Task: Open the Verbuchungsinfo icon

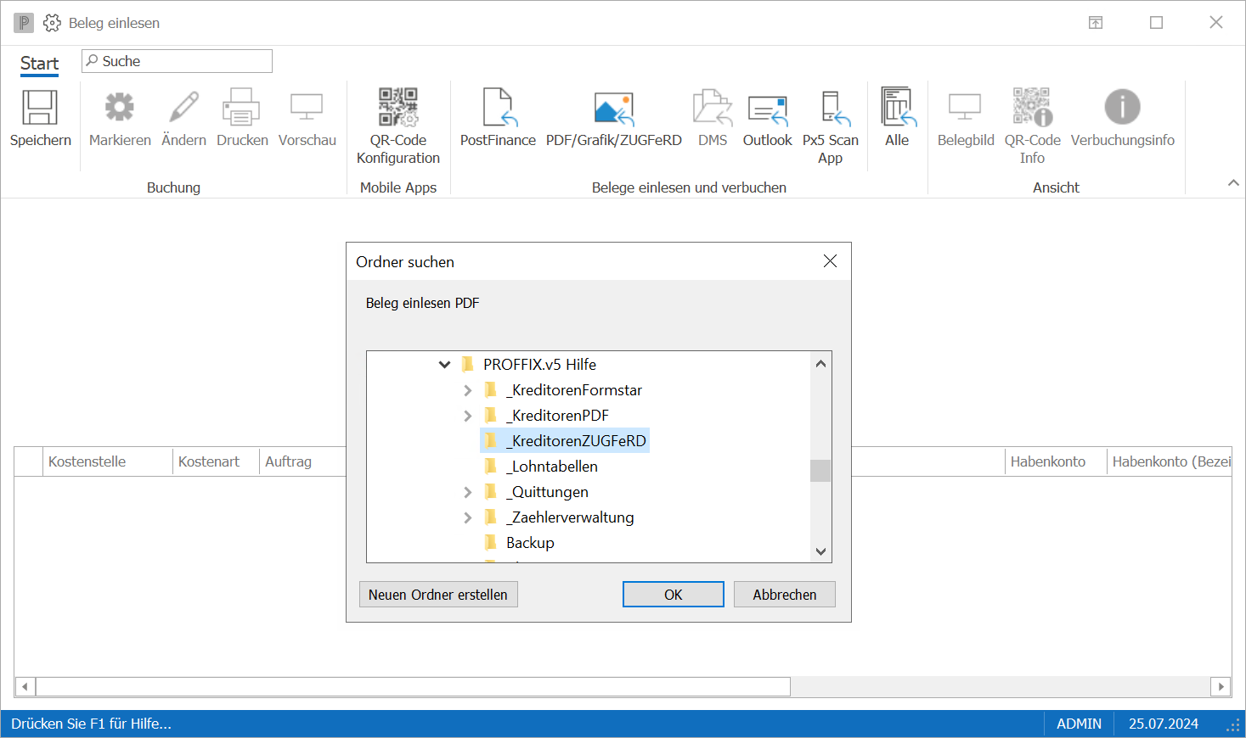Action: pos(1122,107)
